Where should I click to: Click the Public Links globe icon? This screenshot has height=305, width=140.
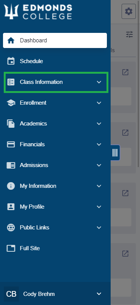(11, 228)
